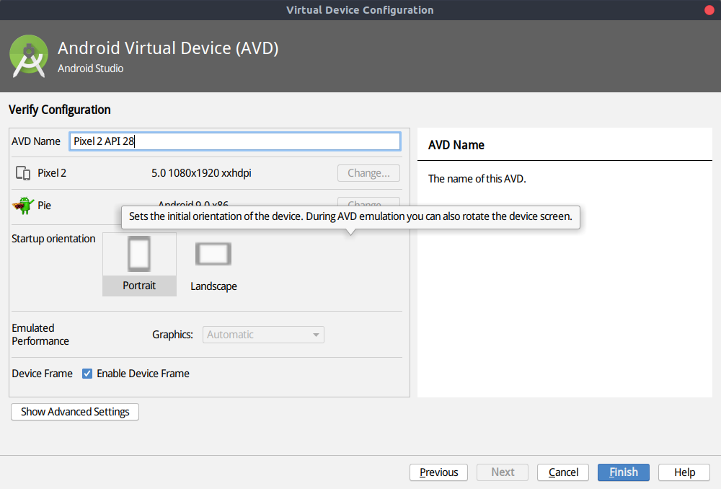Click the AVD icon next to Android Virtual Device title

(29, 55)
